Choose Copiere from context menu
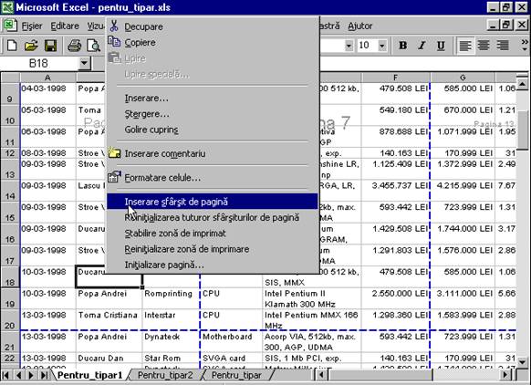This screenshot has width=531, height=385. point(213,43)
